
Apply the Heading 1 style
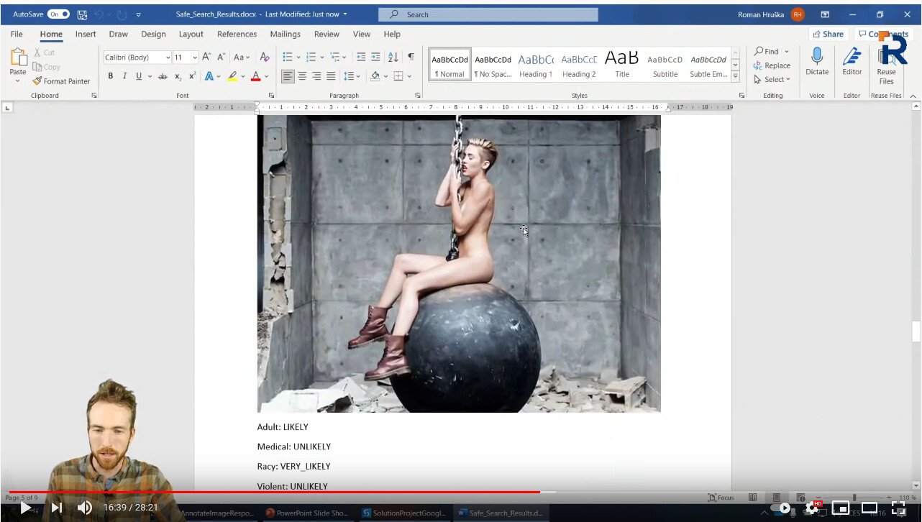(536, 64)
